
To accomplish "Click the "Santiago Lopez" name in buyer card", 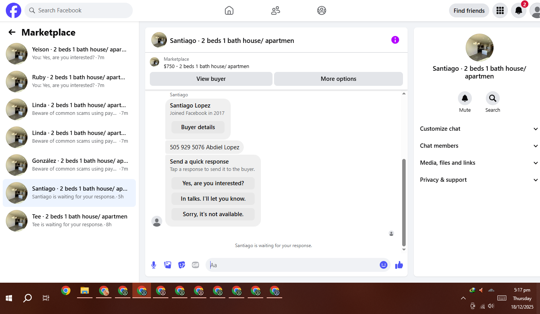I will (190, 106).
